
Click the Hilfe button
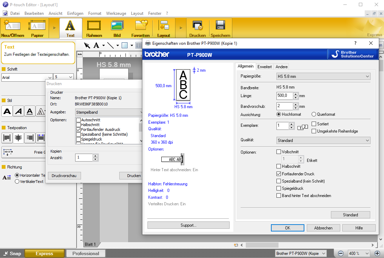tap(359, 228)
